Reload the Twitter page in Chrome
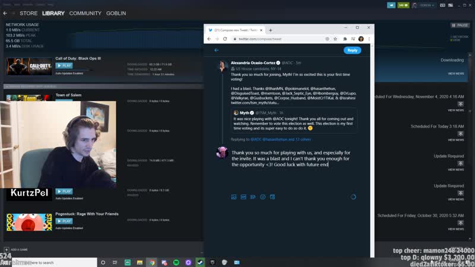Screen dimensions: 475x267 point(225,39)
